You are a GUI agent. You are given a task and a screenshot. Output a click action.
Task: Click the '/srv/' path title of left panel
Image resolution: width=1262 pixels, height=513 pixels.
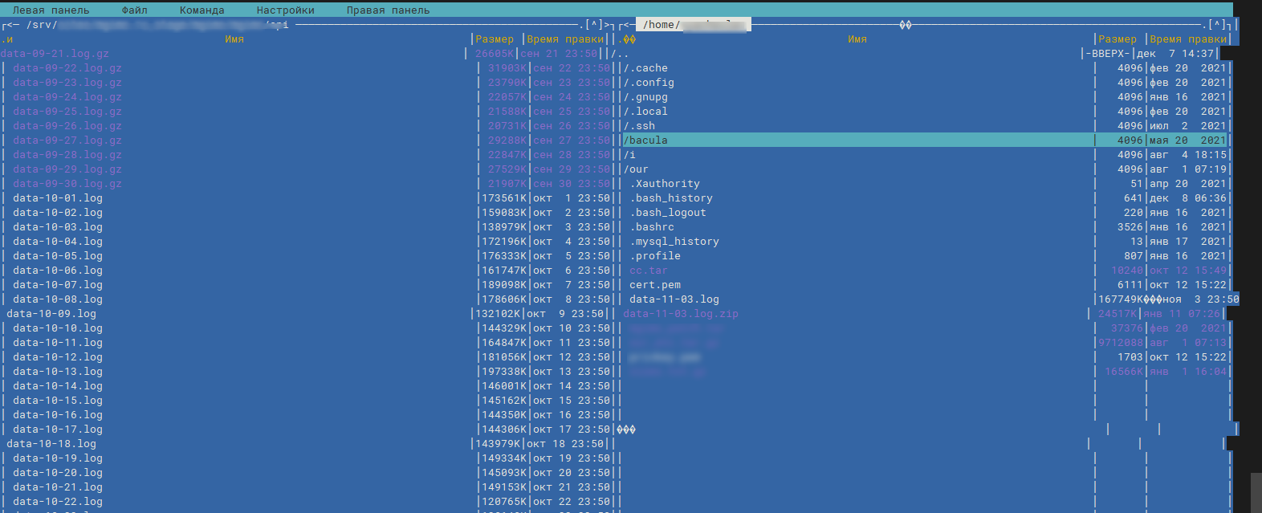pyautogui.click(x=157, y=25)
